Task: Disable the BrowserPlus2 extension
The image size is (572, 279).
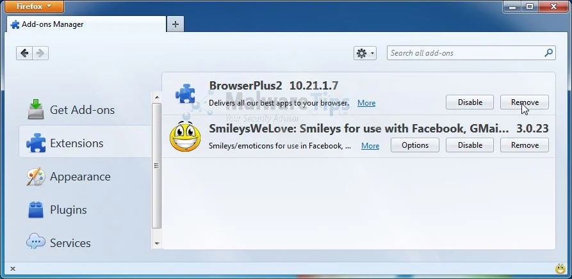Action: click(x=470, y=102)
